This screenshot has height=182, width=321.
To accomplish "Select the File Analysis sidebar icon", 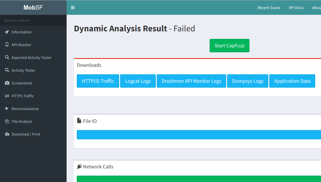I will (x=7, y=121).
